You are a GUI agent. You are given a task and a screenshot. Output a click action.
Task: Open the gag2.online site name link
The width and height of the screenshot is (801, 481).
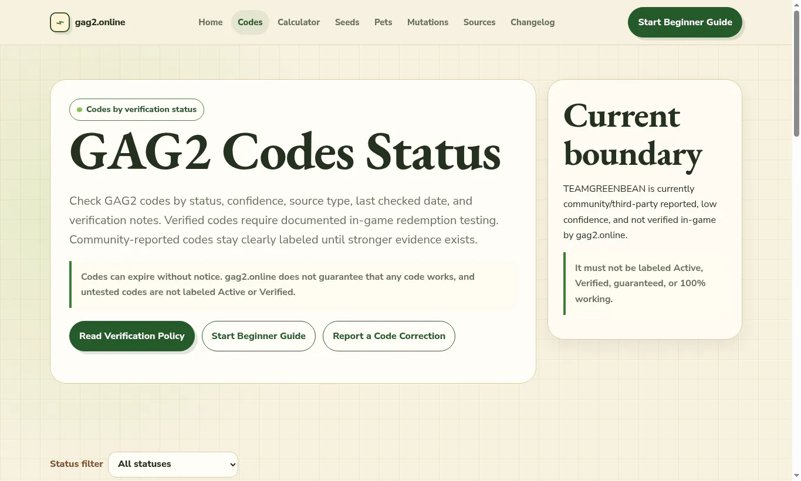(100, 22)
